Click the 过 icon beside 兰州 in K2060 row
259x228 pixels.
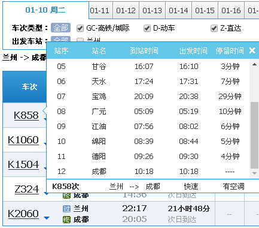66,209
